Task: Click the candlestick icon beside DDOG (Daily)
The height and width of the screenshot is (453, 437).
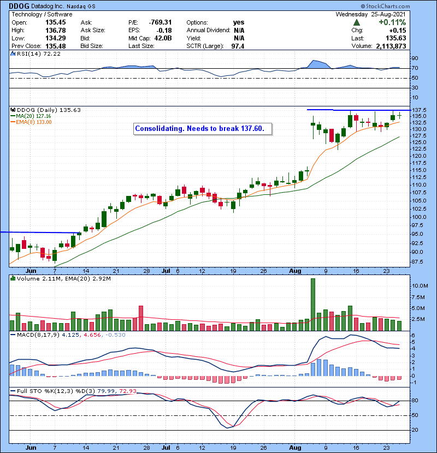Action: click(13, 110)
